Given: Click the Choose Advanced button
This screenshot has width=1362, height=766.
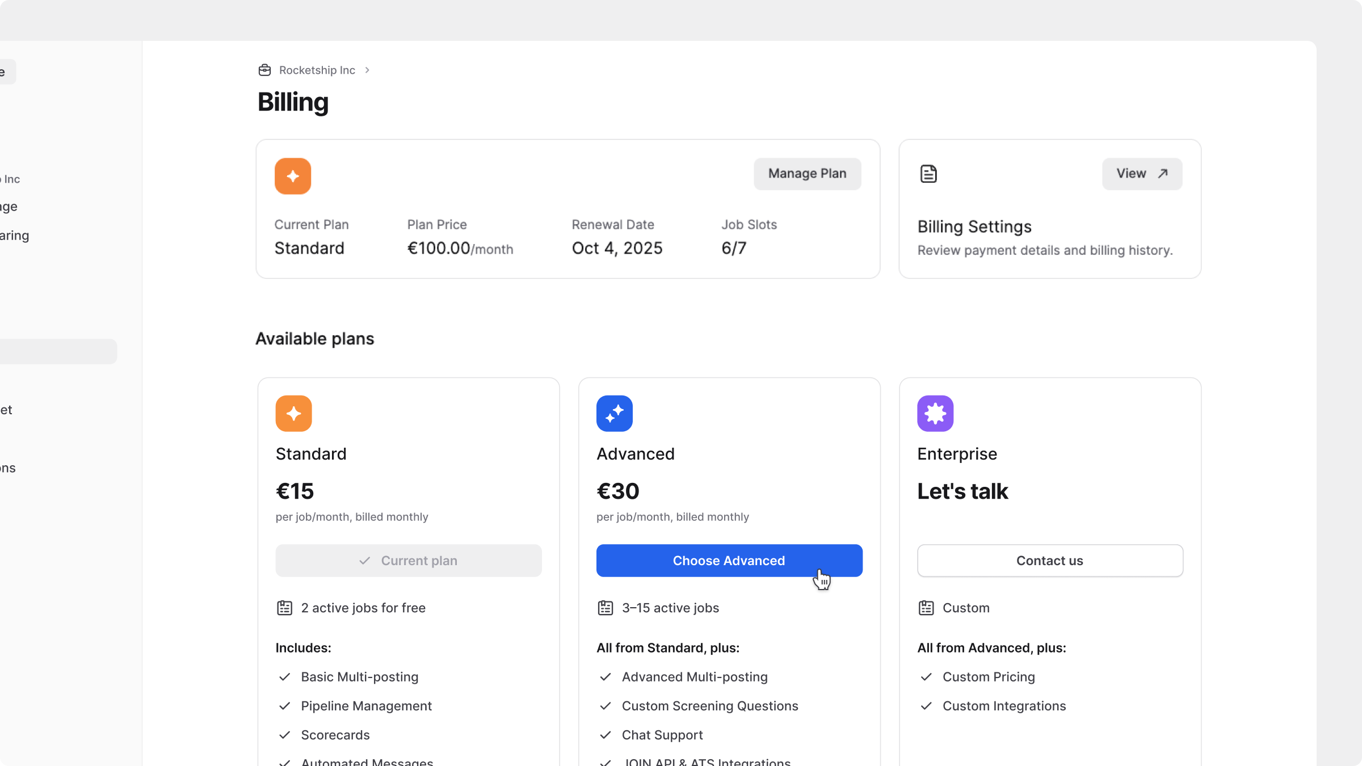Looking at the screenshot, I should click(x=729, y=561).
